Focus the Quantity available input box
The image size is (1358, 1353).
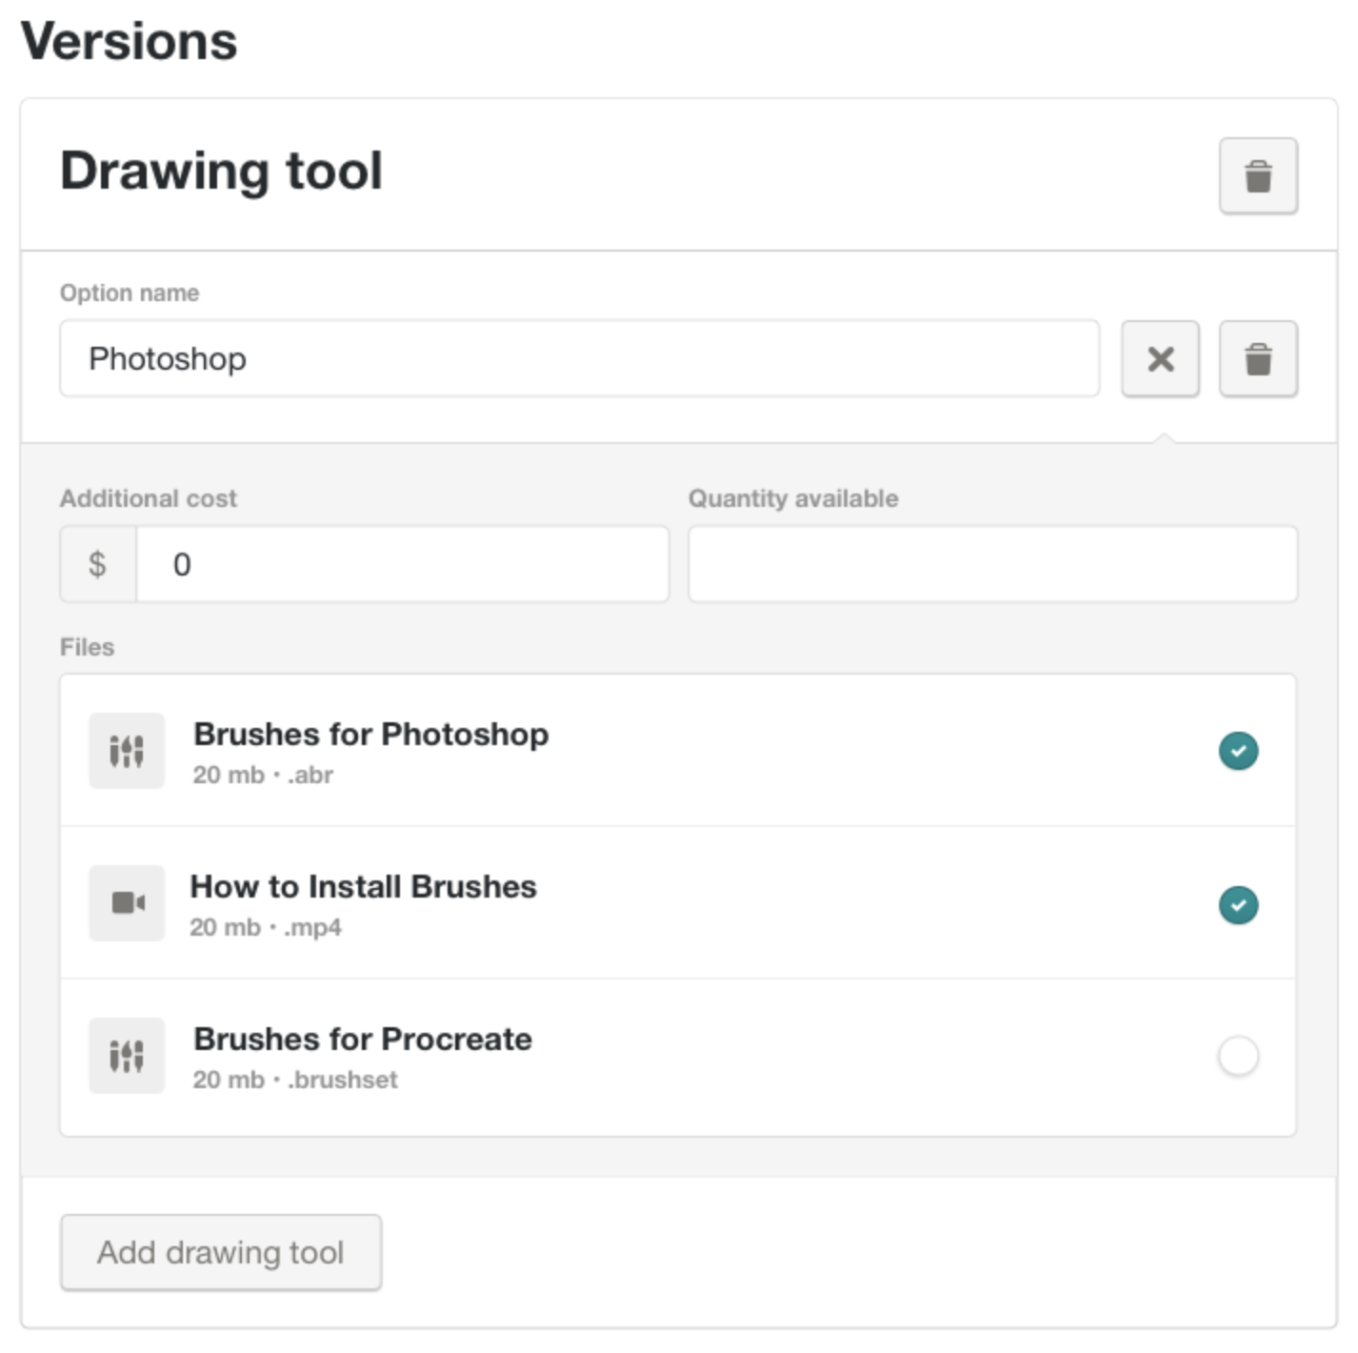(992, 564)
